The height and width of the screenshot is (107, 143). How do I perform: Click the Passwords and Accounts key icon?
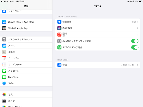(x=4, y=39)
